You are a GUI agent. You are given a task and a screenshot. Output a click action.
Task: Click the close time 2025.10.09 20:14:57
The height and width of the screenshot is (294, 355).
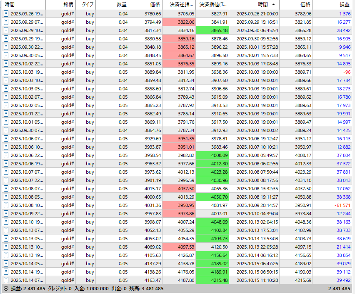click(257, 205)
